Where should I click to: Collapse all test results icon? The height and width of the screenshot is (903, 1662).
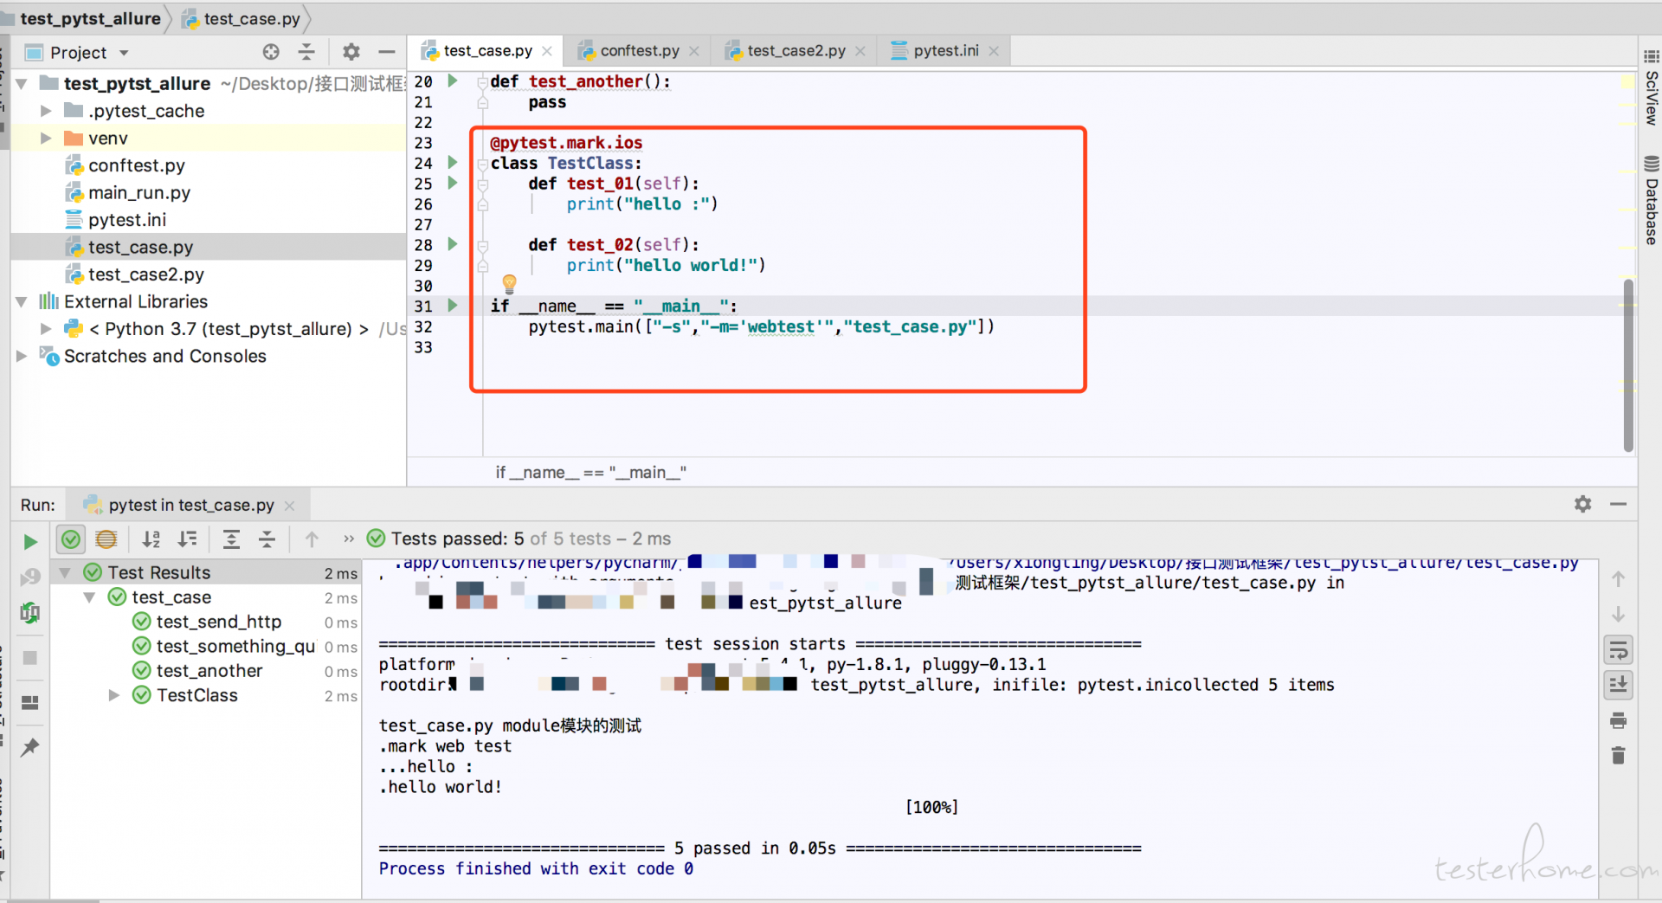tap(267, 539)
